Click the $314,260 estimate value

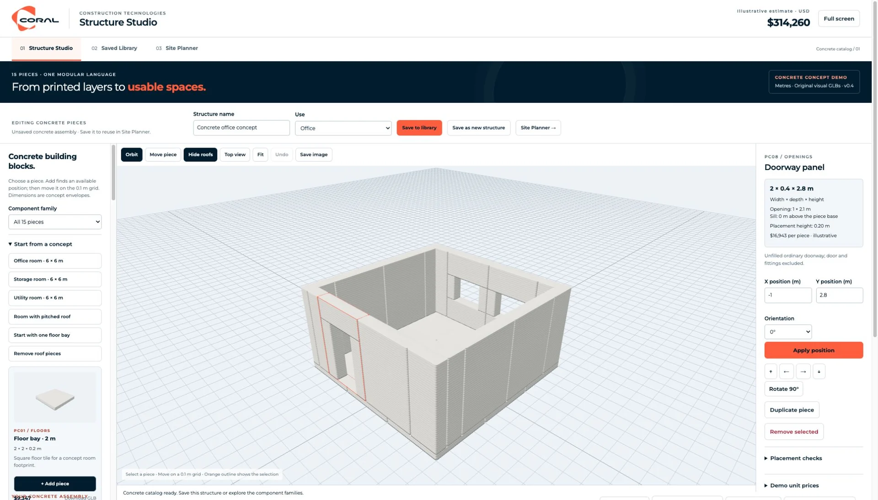(x=788, y=22)
